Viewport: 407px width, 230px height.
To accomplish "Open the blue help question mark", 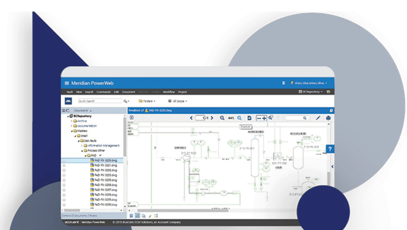I will pyautogui.click(x=330, y=149).
